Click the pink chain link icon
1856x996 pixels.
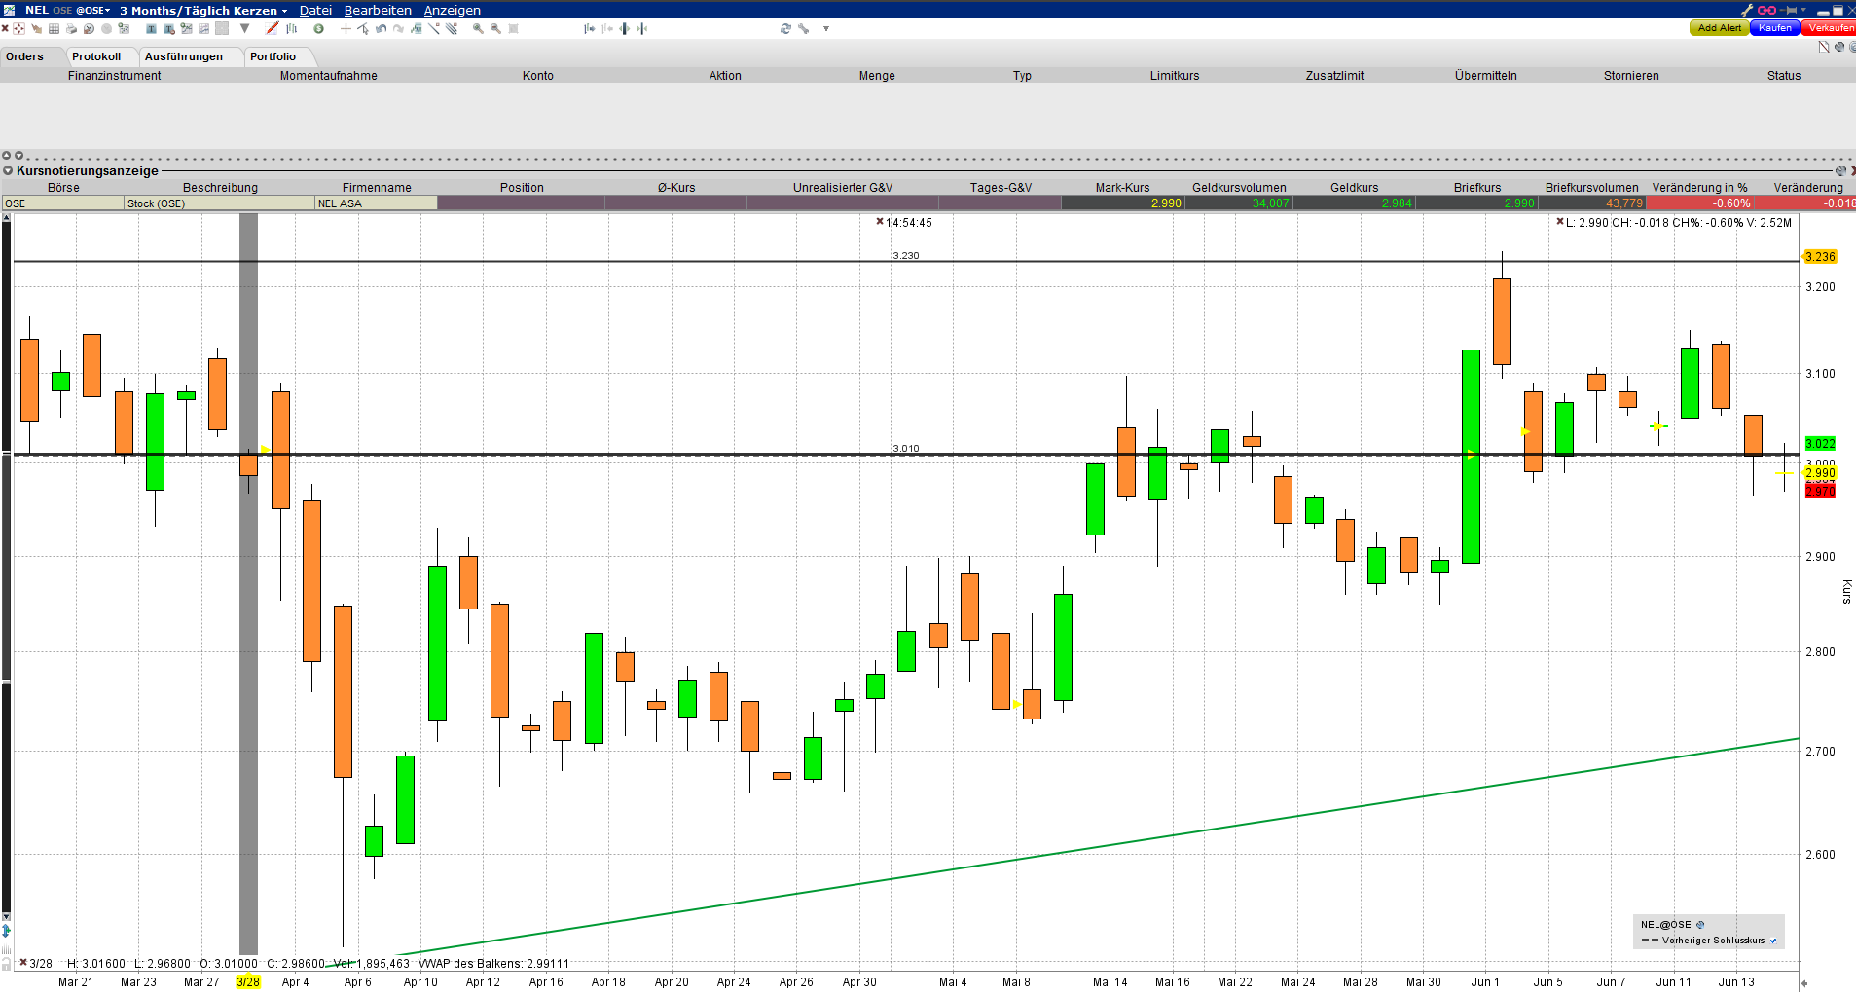(x=1766, y=10)
